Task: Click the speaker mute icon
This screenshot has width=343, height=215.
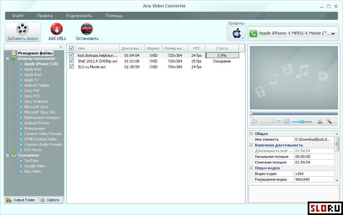Action: [286, 122]
